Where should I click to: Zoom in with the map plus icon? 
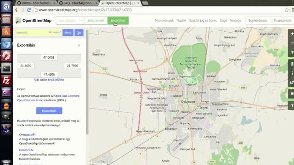point(292,34)
